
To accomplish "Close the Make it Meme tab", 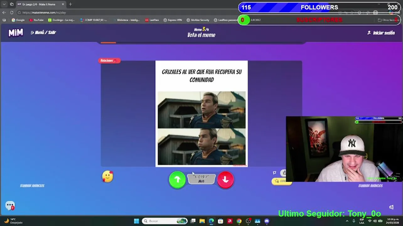I will coord(63,4).
